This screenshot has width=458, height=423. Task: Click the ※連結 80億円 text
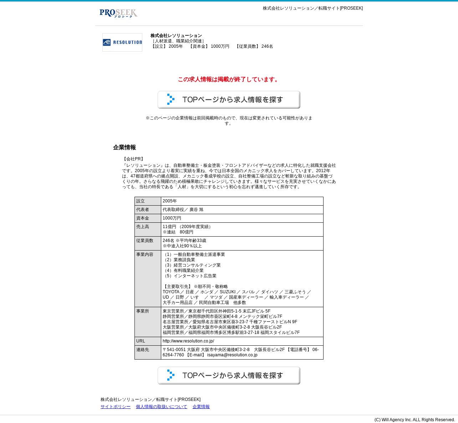[178, 232]
